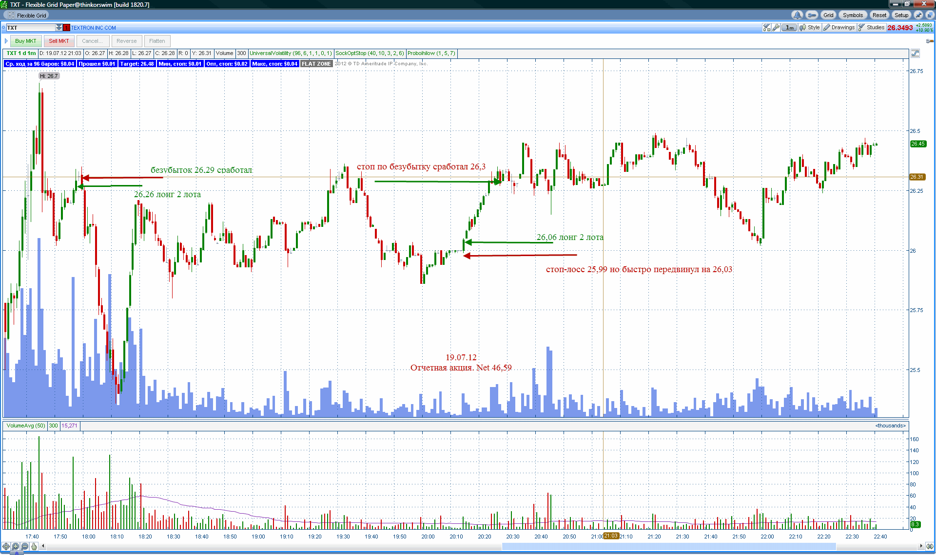936x555 pixels.
Task: Open the studies filter flask icon
Action: [767, 28]
